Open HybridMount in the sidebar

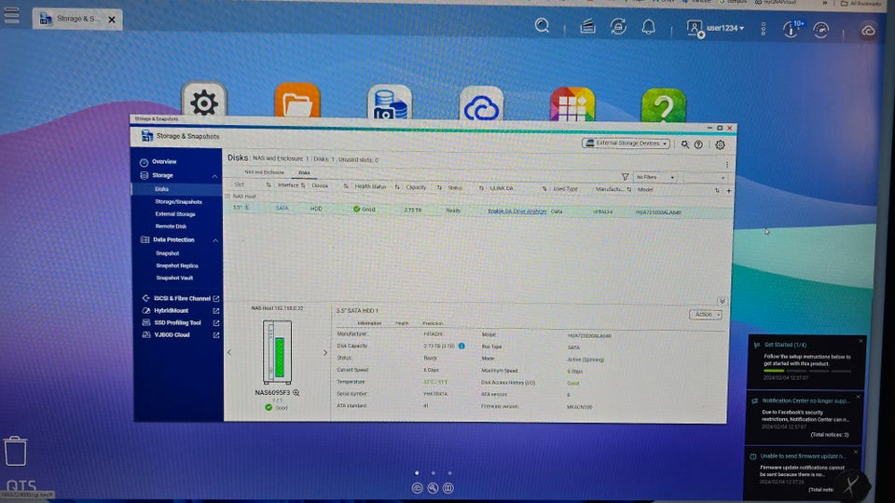coord(171,311)
